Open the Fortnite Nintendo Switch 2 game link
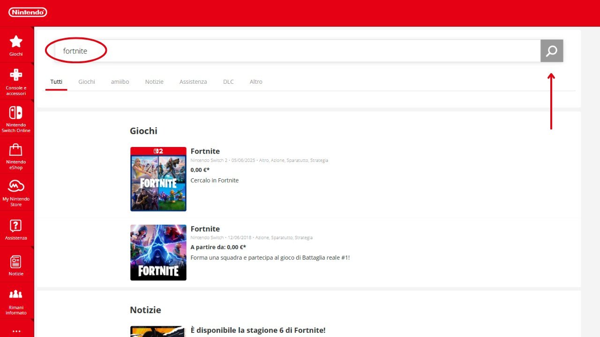This screenshot has width=600, height=337. click(205, 151)
